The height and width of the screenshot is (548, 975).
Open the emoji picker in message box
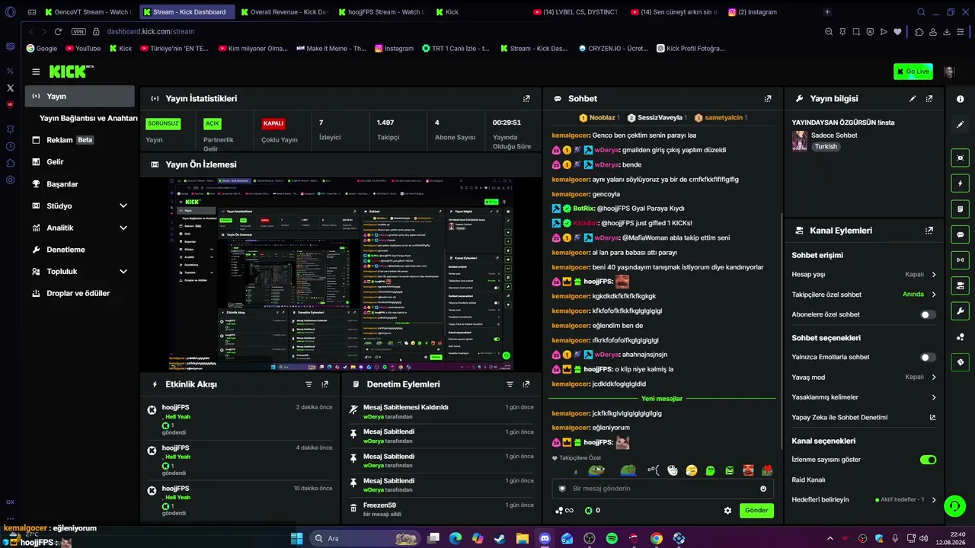(x=763, y=489)
